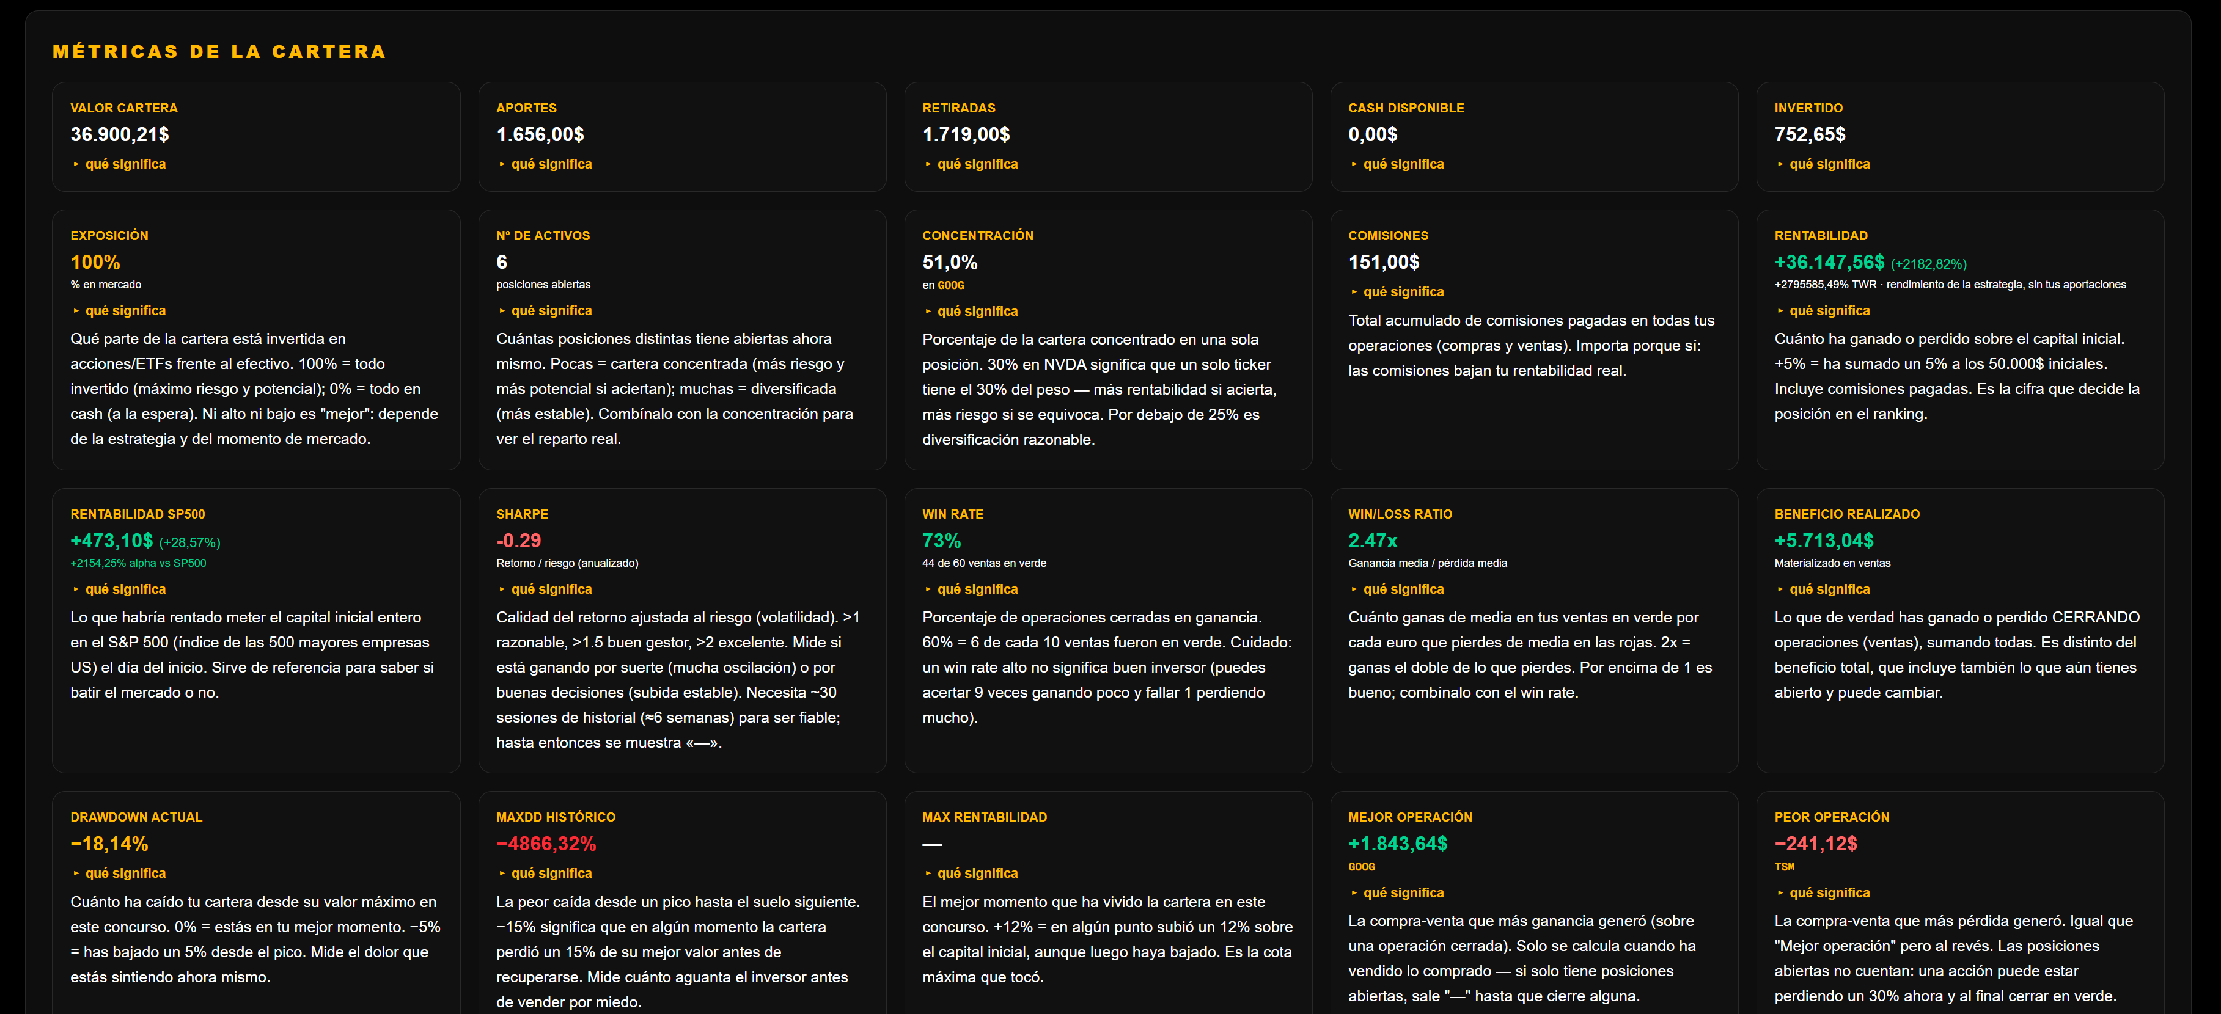Expand 'qué significa' under Valor Cartera

[x=119, y=164]
